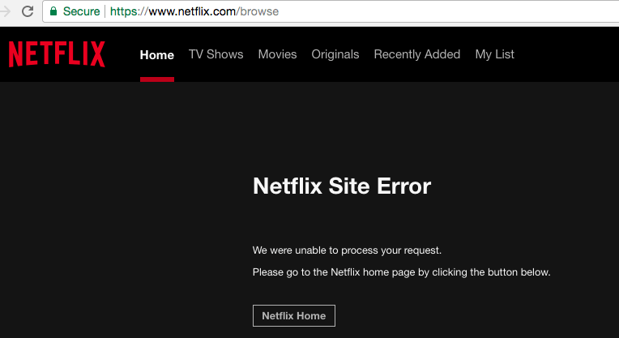The width and height of the screenshot is (619, 338).
Task: Click the Netflix Site Error heading
Action: click(341, 186)
